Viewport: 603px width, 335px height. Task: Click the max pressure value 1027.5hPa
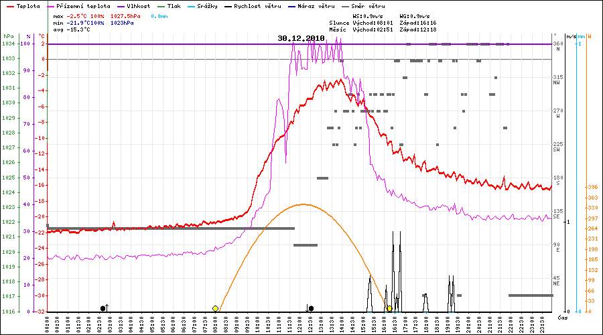point(125,17)
